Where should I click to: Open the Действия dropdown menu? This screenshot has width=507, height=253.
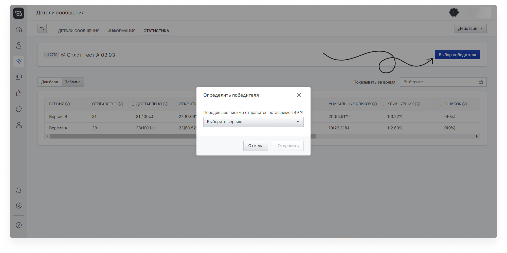click(x=470, y=28)
